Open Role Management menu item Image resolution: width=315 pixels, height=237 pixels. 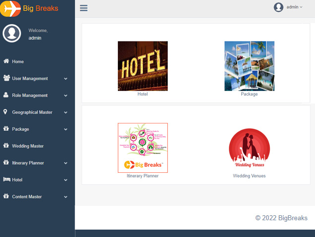click(30, 95)
